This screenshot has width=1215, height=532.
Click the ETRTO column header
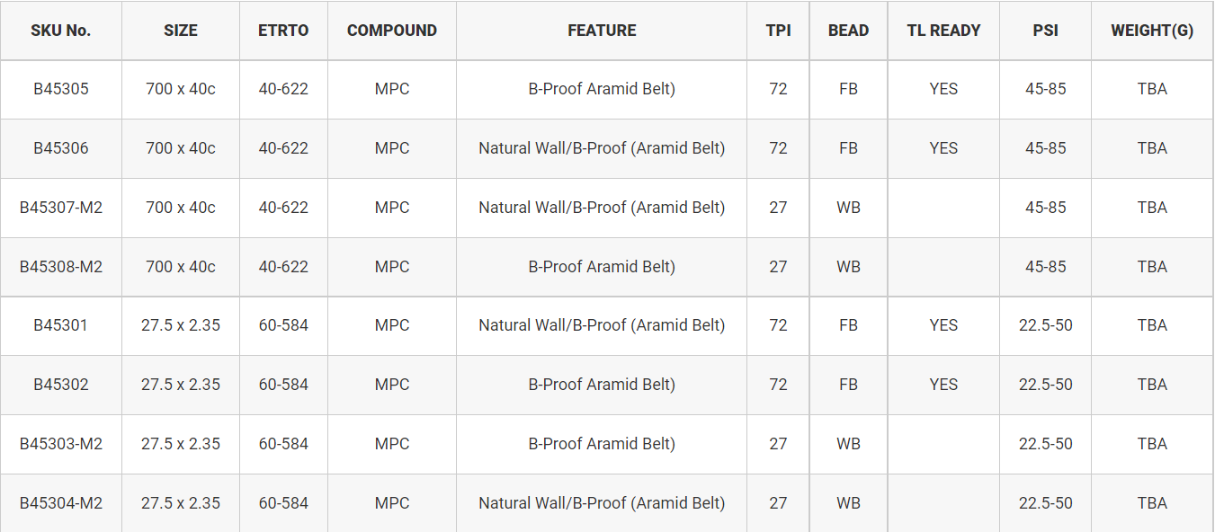[x=283, y=31]
